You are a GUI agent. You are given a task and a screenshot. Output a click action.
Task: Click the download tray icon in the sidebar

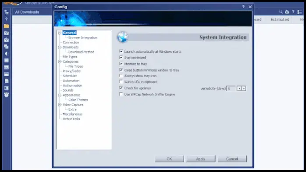tap(6, 39)
